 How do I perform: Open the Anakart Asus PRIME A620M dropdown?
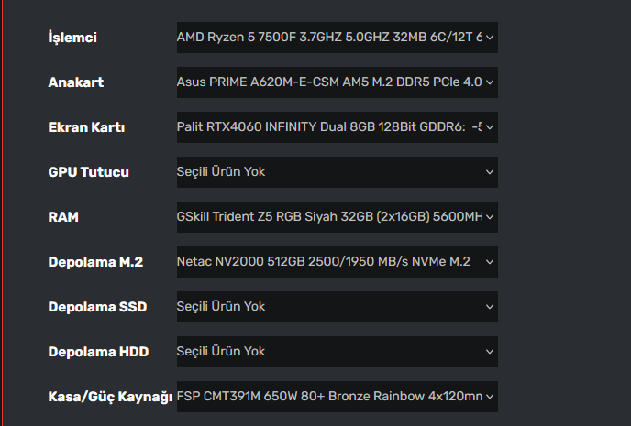tap(338, 82)
